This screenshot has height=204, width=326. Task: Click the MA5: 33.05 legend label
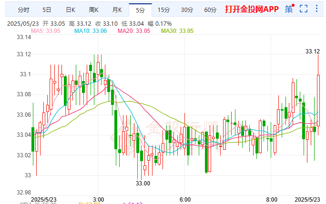tap(46, 31)
